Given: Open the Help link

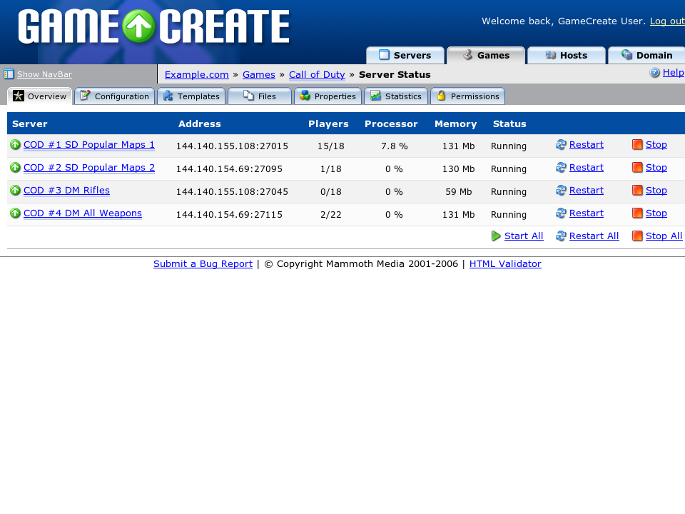Looking at the screenshot, I should click(x=673, y=73).
